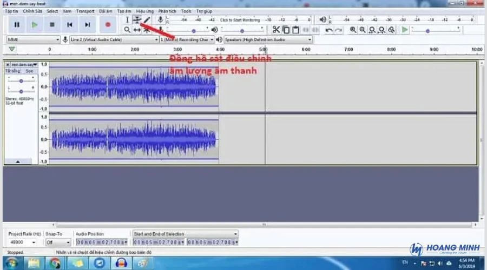The height and width of the screenshot is (270, 487).
Task: Zoom out using the magnifier minus
Action: 363,30
